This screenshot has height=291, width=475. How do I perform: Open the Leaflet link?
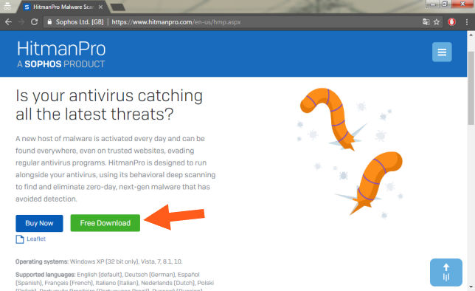36,239
